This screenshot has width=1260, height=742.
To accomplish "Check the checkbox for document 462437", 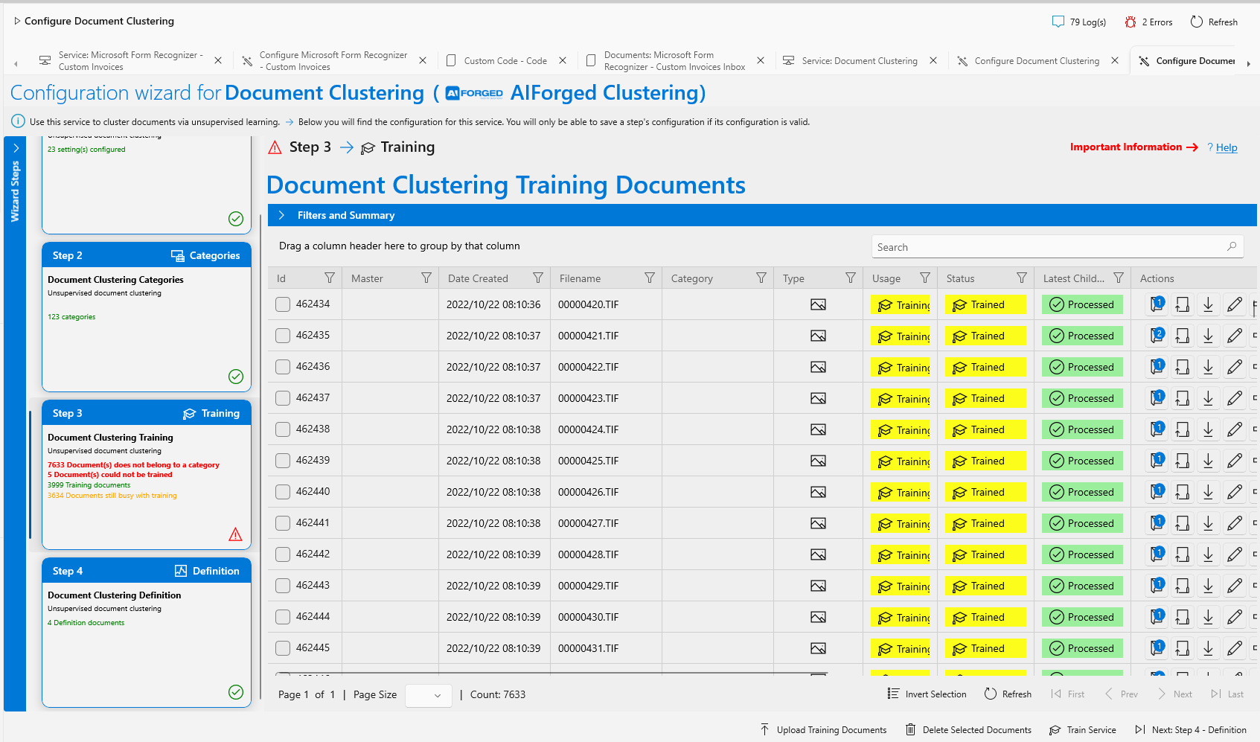I will pos(283,398).
